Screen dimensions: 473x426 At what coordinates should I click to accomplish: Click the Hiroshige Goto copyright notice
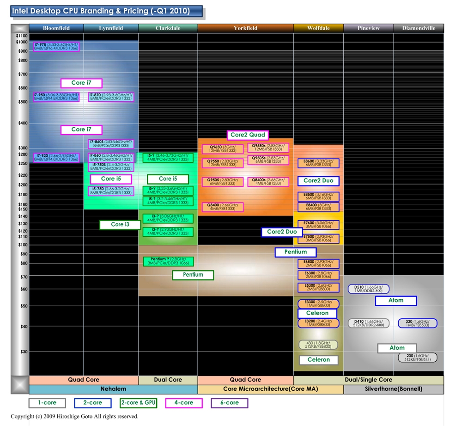(x=74, y=416)
